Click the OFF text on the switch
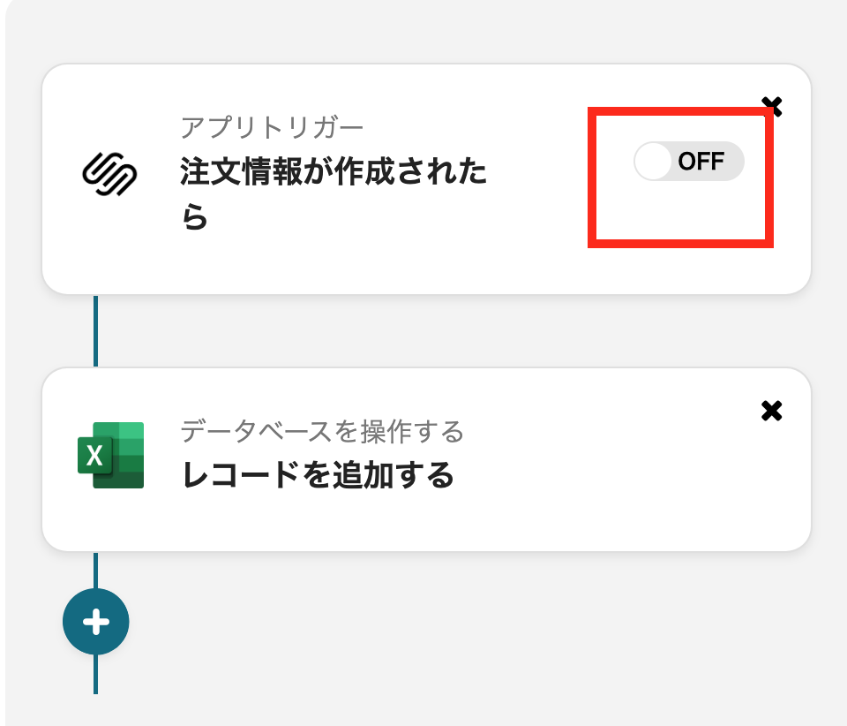Screen dimensions: 847x726 (x=701, y=162)
